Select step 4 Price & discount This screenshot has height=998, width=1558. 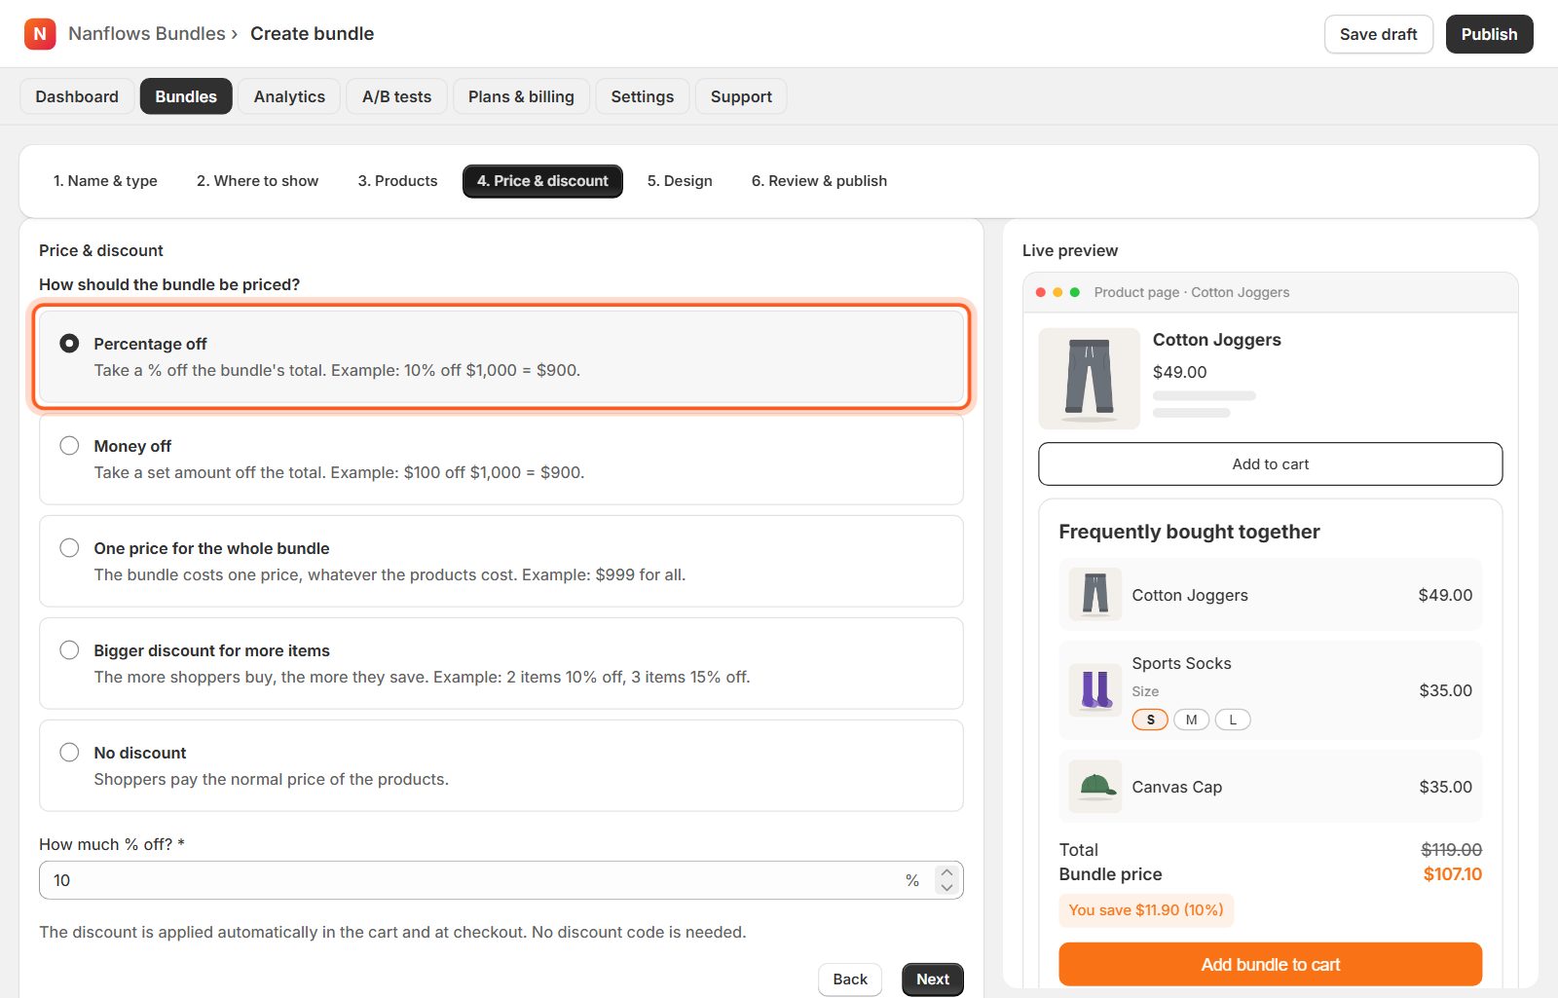tap(542, 181)
